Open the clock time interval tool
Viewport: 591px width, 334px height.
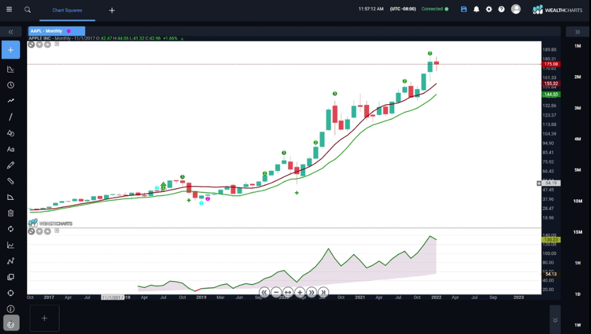[10, 85]
